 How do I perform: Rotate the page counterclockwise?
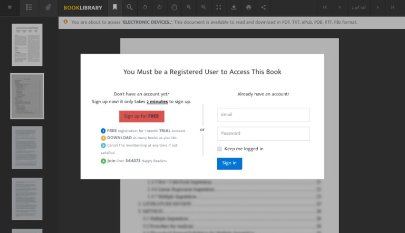pyautogui.click(x=145, y=7)
